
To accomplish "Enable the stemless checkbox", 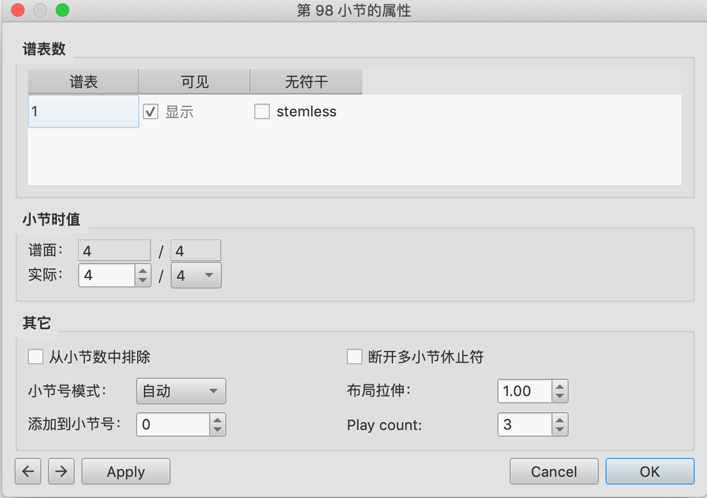I will tap(262, 111).
